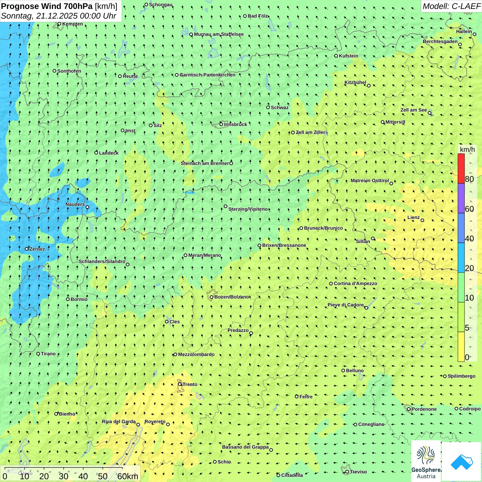
Task: Click the Rovereto location marker
Action: tap(168, 424)
